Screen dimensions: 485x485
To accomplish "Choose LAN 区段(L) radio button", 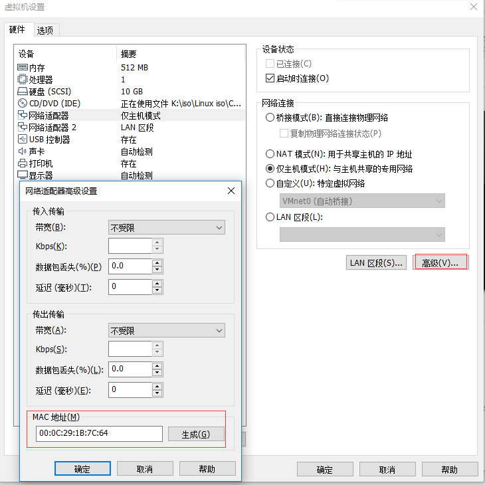I will (x=270, y=217).
